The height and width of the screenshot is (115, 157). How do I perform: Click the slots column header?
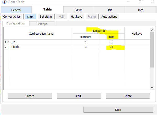[x=111, y=37]
